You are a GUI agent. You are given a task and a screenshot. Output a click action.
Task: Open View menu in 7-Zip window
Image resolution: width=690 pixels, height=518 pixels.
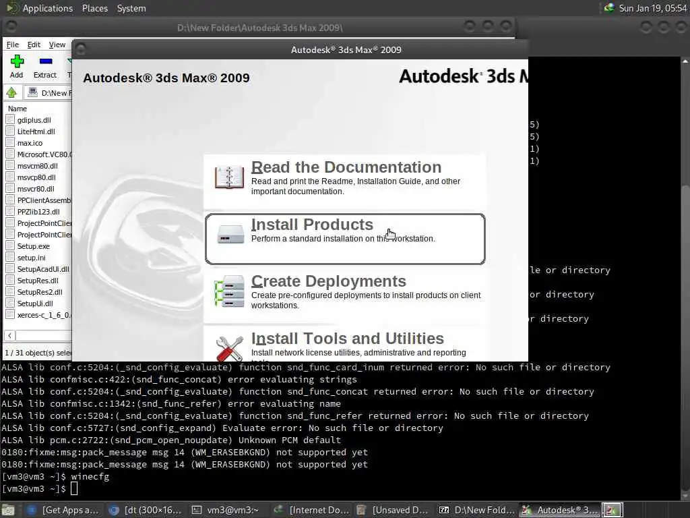(57, 45)
